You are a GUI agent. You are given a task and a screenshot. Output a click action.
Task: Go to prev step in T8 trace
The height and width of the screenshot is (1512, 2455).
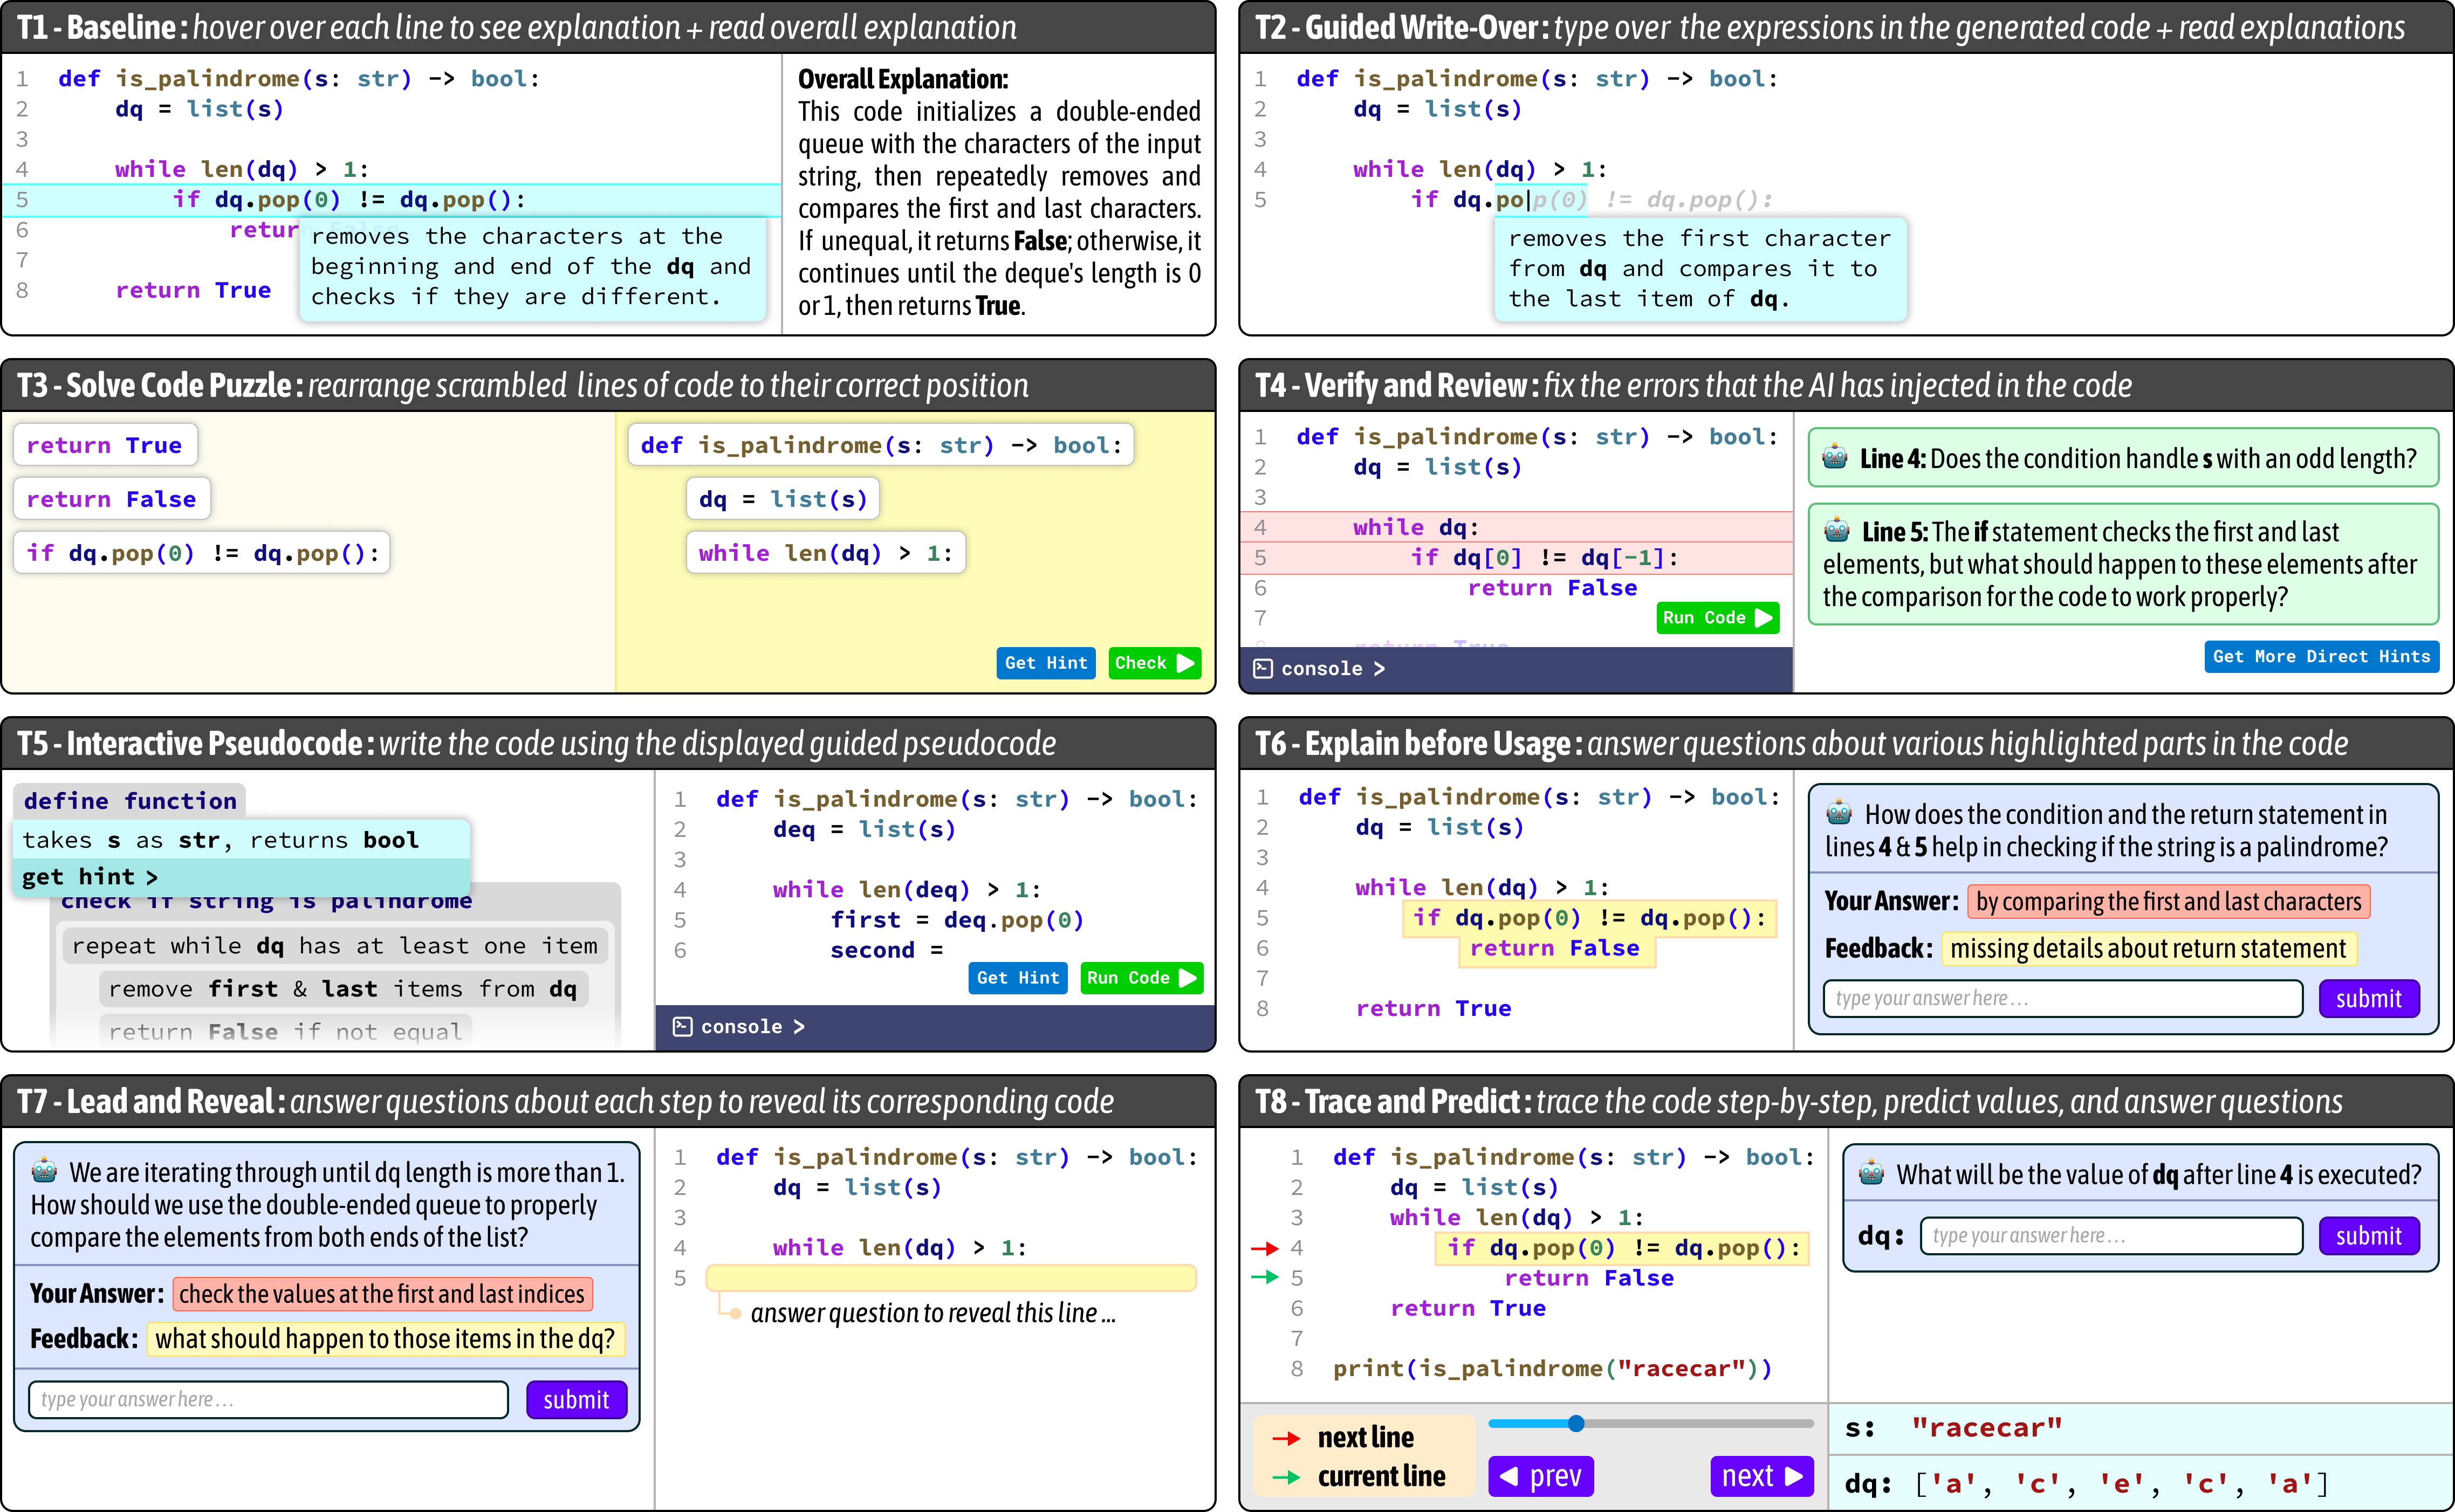(x=1540, y=1475)
